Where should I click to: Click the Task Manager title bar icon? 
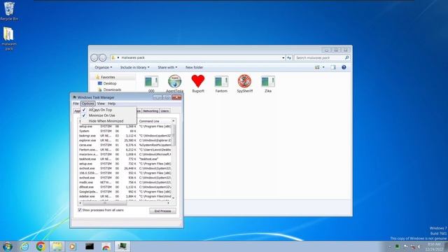click(x=75, y=97)
